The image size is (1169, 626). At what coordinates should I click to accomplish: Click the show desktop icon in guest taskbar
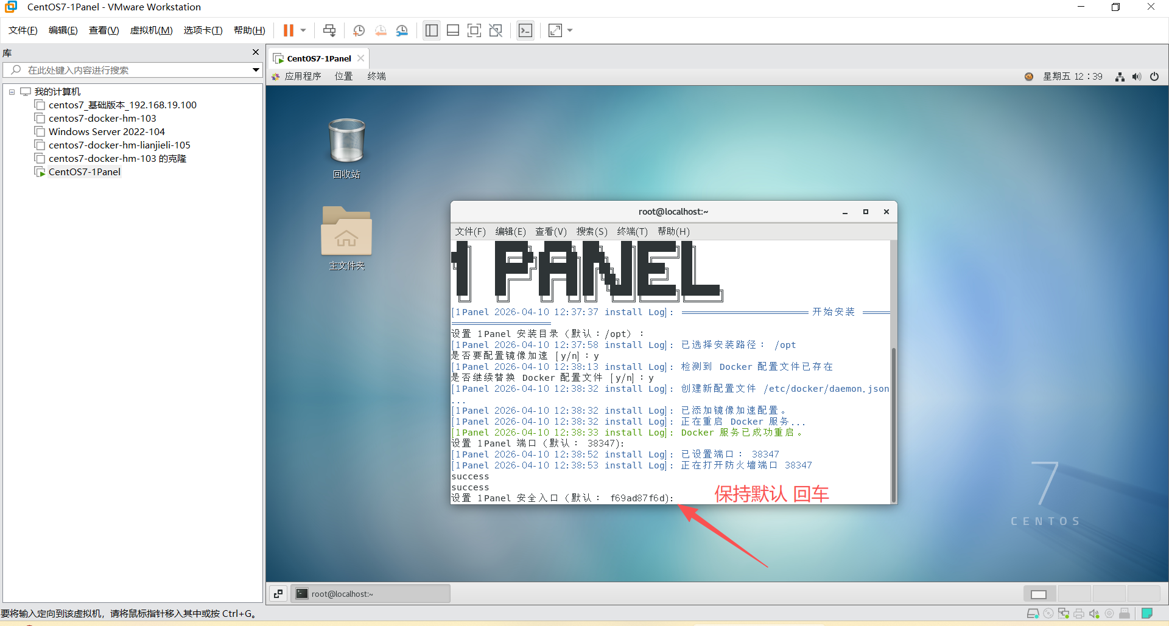pyautogui.click(x=278, y=594)
